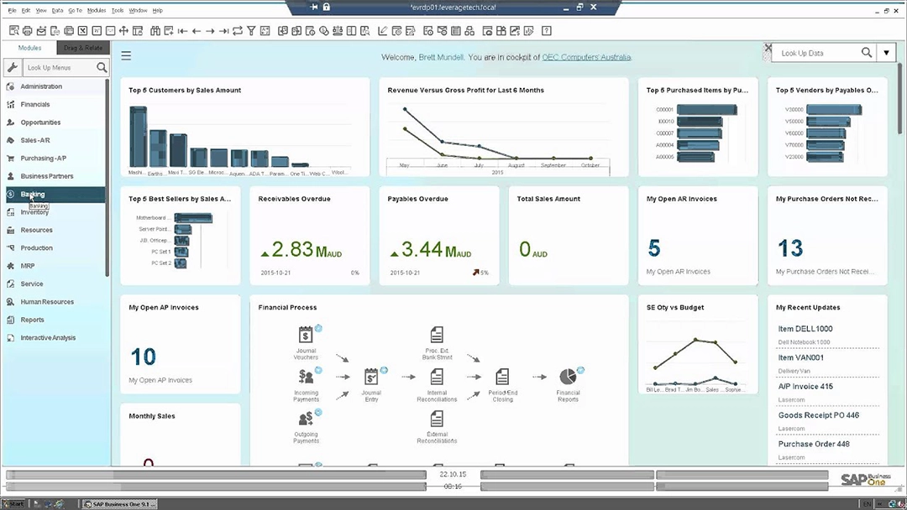Expand the Inventory module in the sidebar
Image resolution: width=907 pixels, height=510 pixels.
coord(38,212)
